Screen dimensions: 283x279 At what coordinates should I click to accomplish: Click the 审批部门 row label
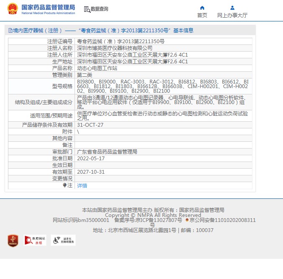click(62, 151)
